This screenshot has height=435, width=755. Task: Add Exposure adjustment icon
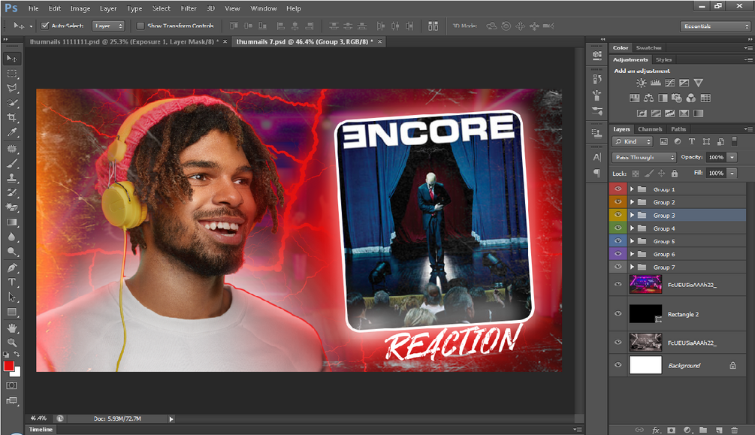tap(684, 83)
